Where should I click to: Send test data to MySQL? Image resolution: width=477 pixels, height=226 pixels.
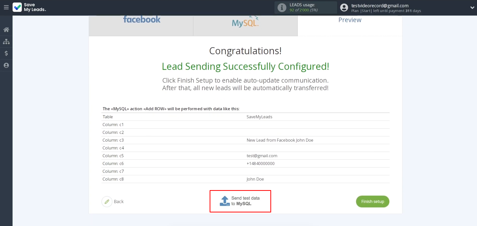click(240, 201)
